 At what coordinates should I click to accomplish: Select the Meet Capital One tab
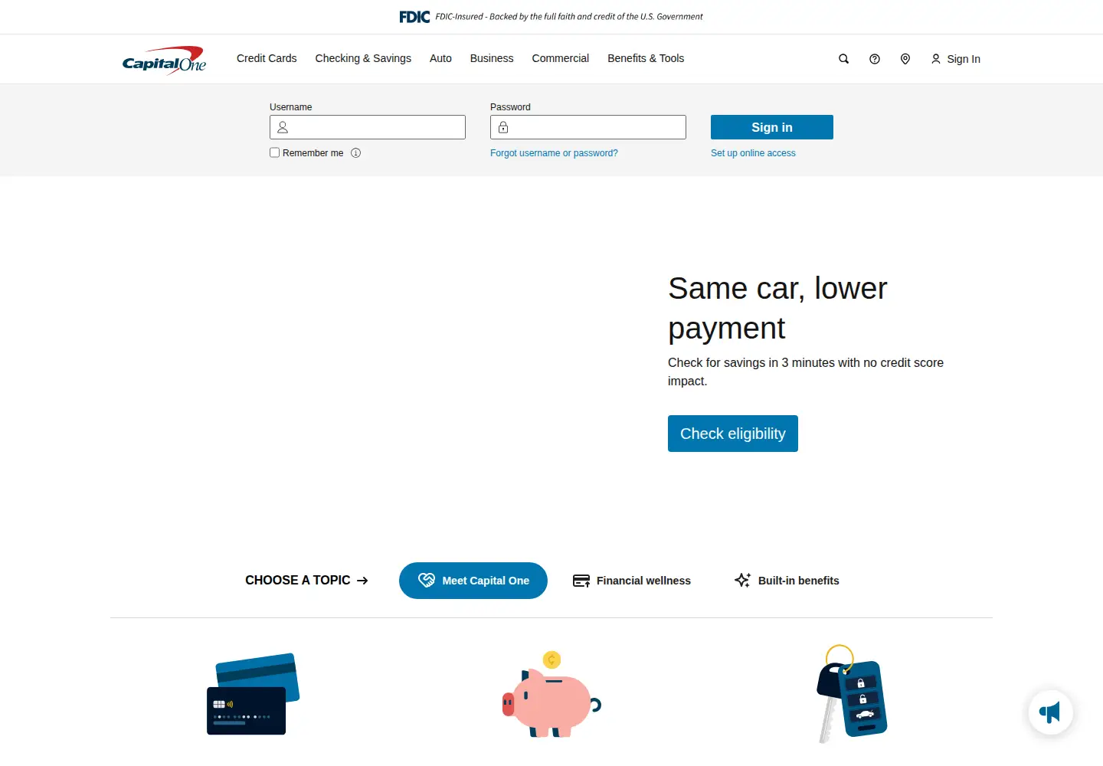[473, 581]
